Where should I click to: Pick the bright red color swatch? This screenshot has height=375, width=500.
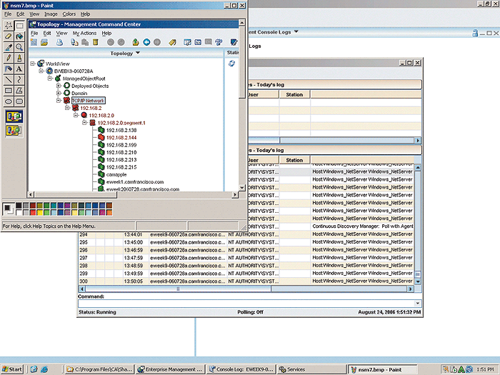[x=33, y=212]
